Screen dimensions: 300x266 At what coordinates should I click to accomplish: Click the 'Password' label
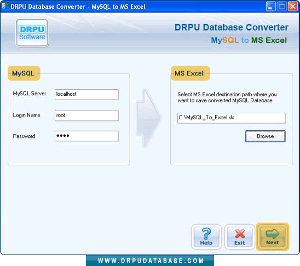tap(24, 136)
